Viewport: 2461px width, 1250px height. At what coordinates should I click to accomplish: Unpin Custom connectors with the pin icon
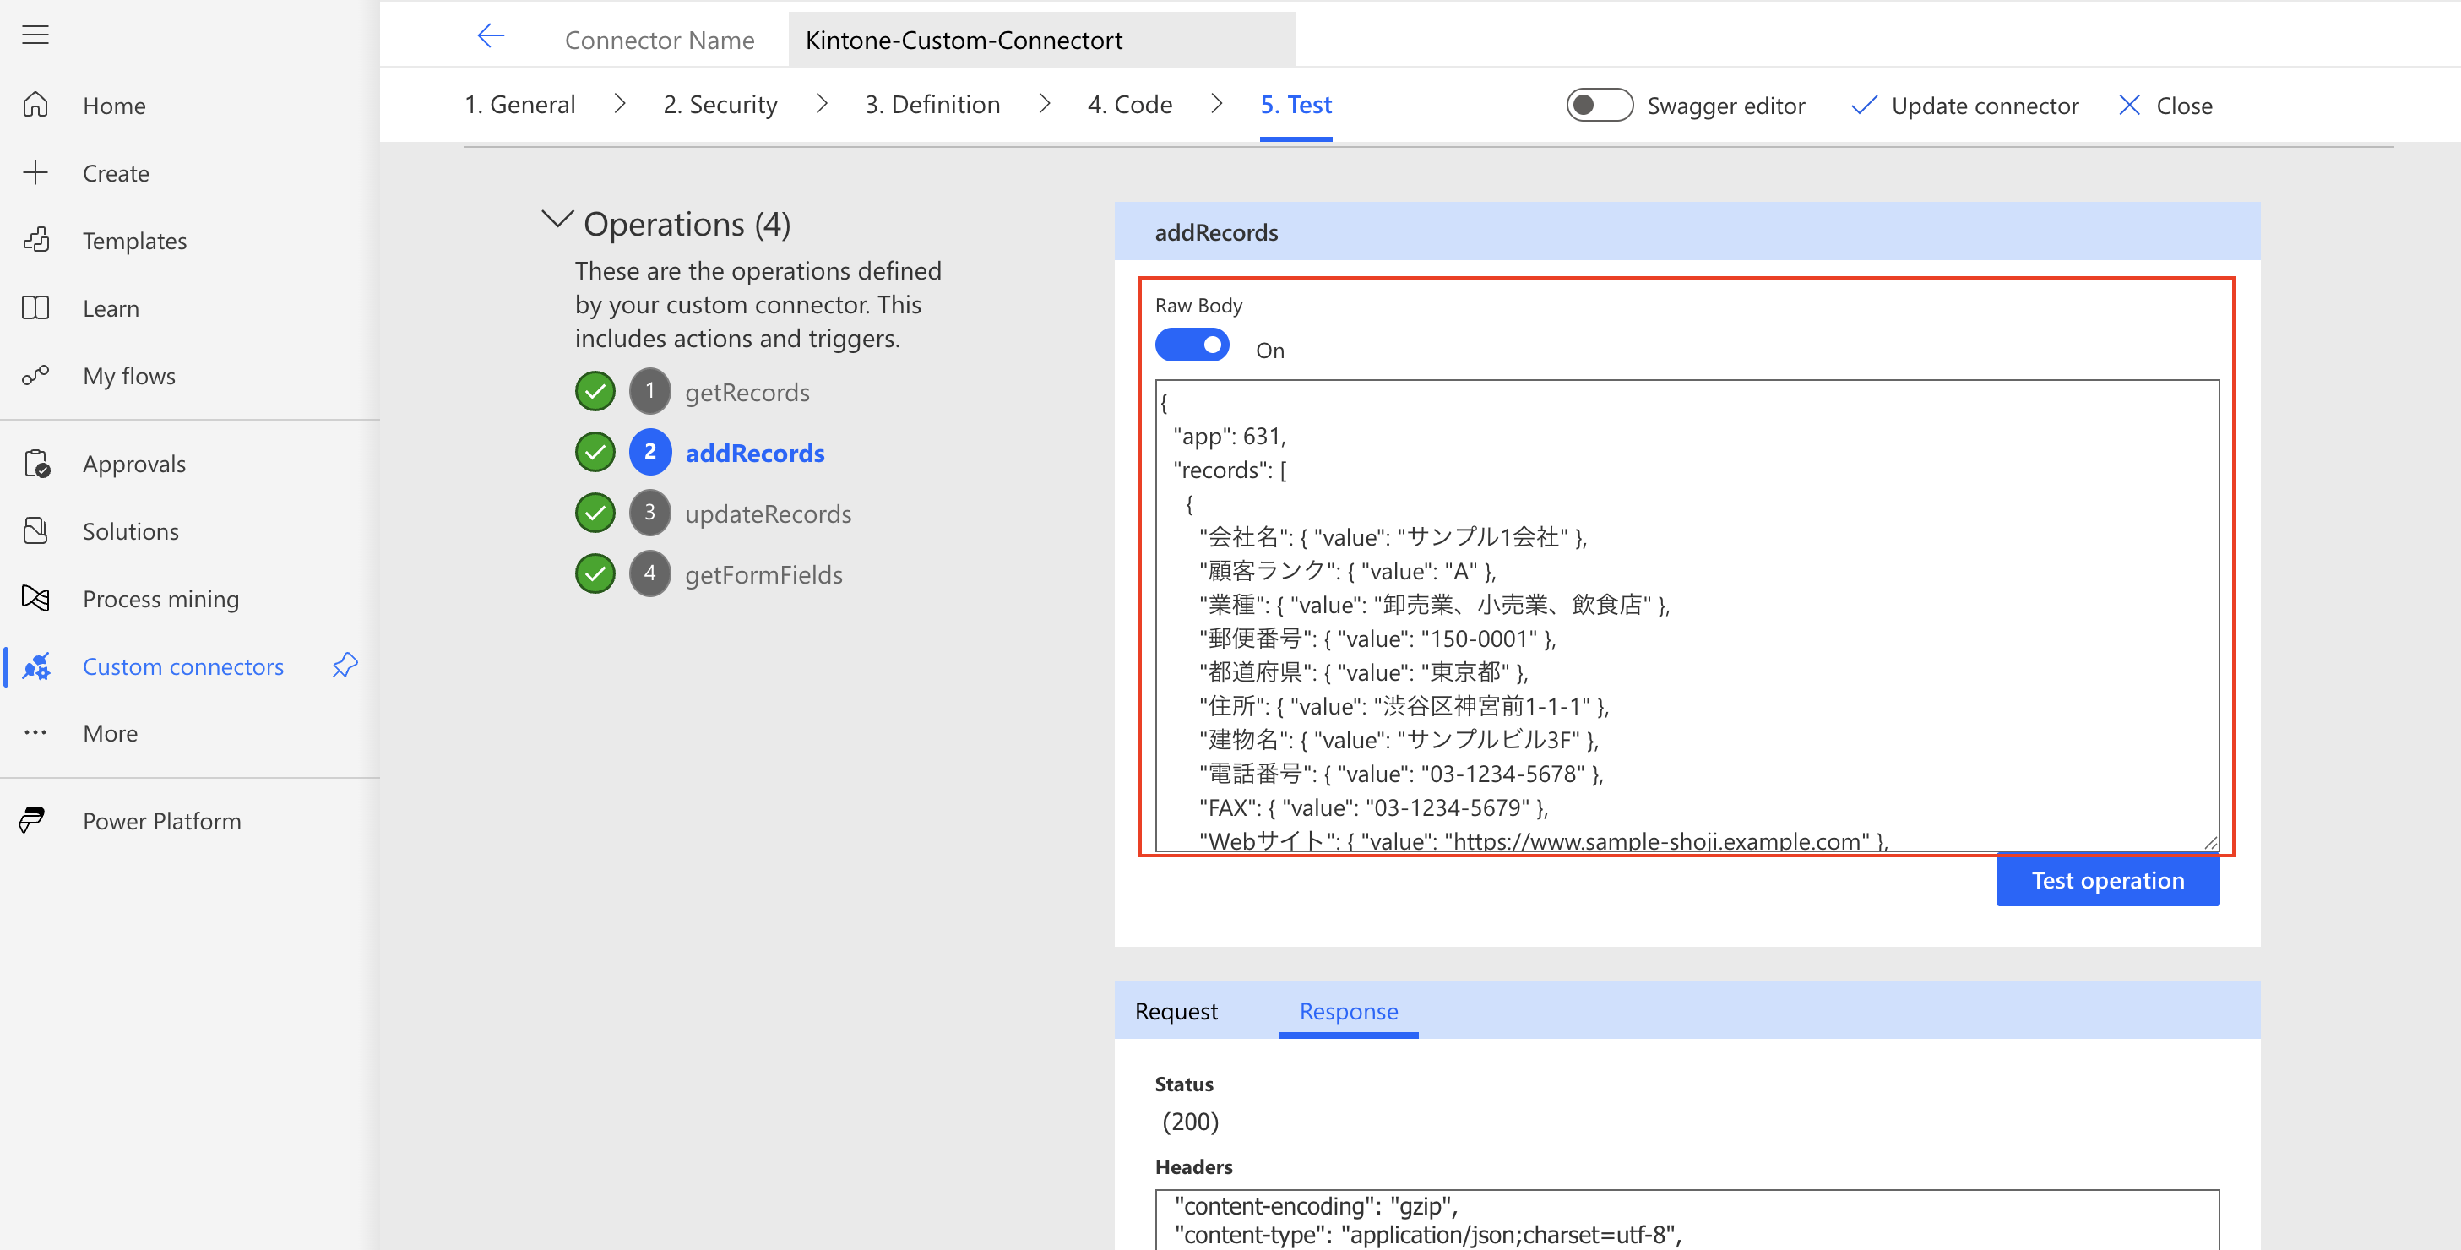click(x=345, y=666)
